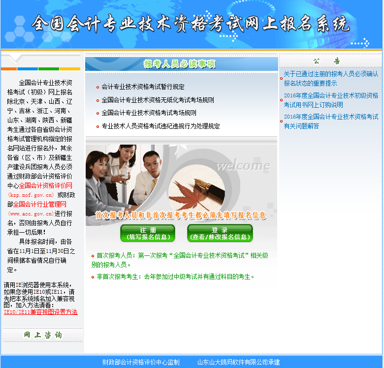Open 2016年度初级资格考试用书网上订购说明 notice
This screenshot has height=368, width=384.
coord(330,100)
